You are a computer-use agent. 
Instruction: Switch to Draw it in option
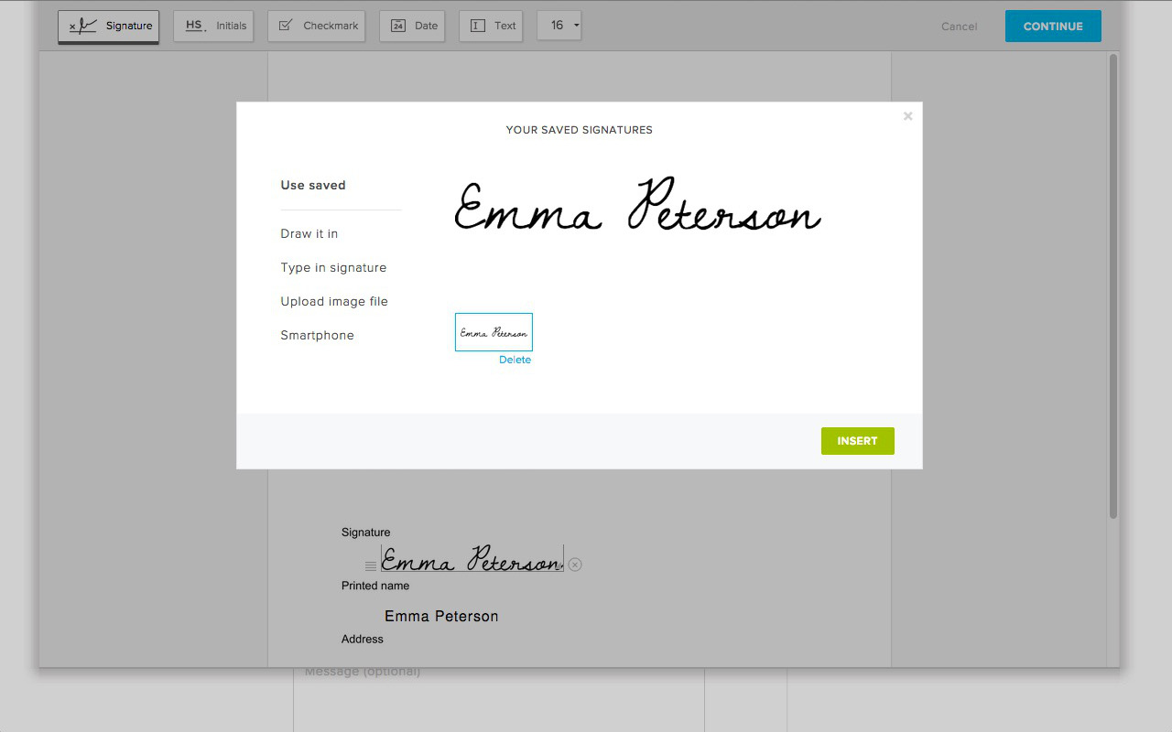pyautogui.click(x=309, y=233)
